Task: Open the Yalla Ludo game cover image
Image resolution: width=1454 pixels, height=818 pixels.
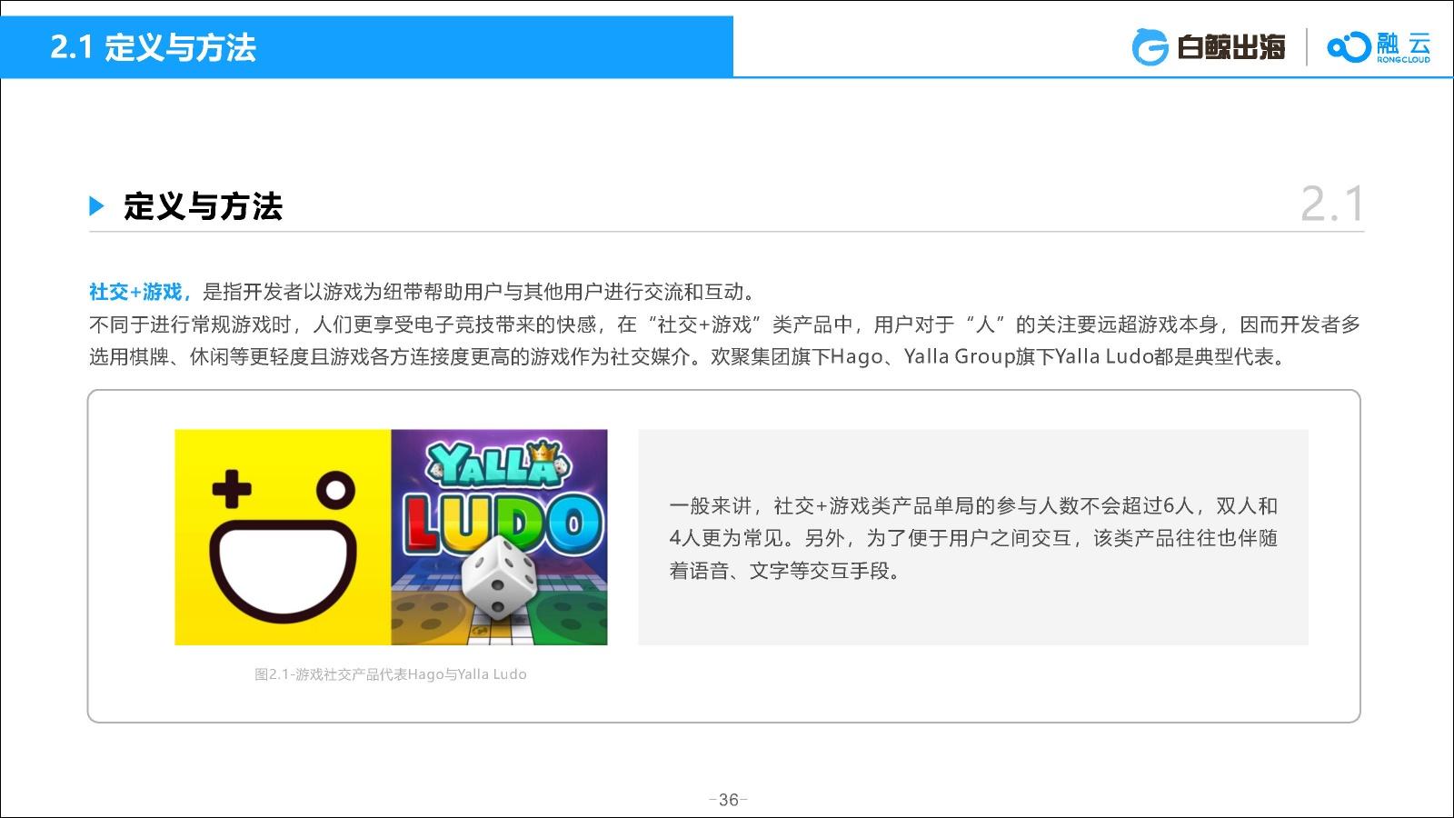Action: 500,537
